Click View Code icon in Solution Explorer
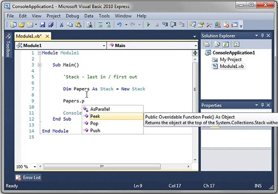 point(236,44)
